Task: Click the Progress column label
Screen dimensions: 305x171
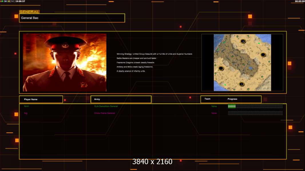Action: coord(232,99)
